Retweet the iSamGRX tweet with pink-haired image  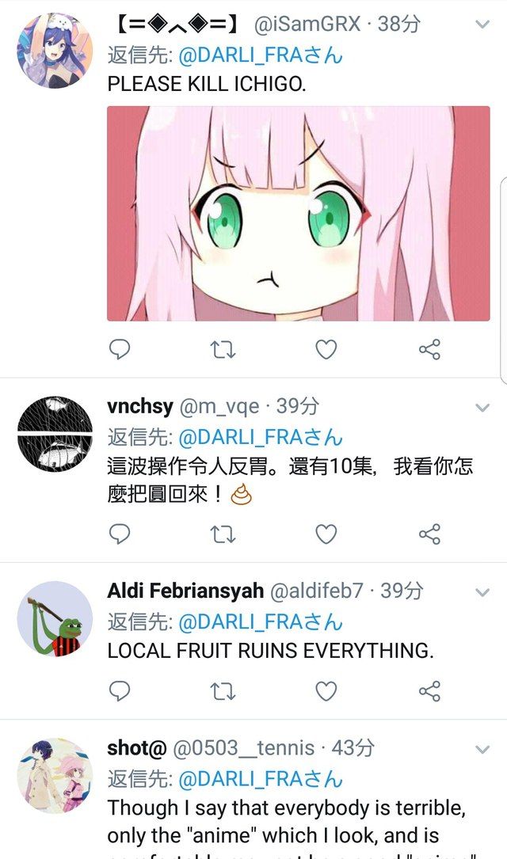pyautogui.click(x=223, y=349)
